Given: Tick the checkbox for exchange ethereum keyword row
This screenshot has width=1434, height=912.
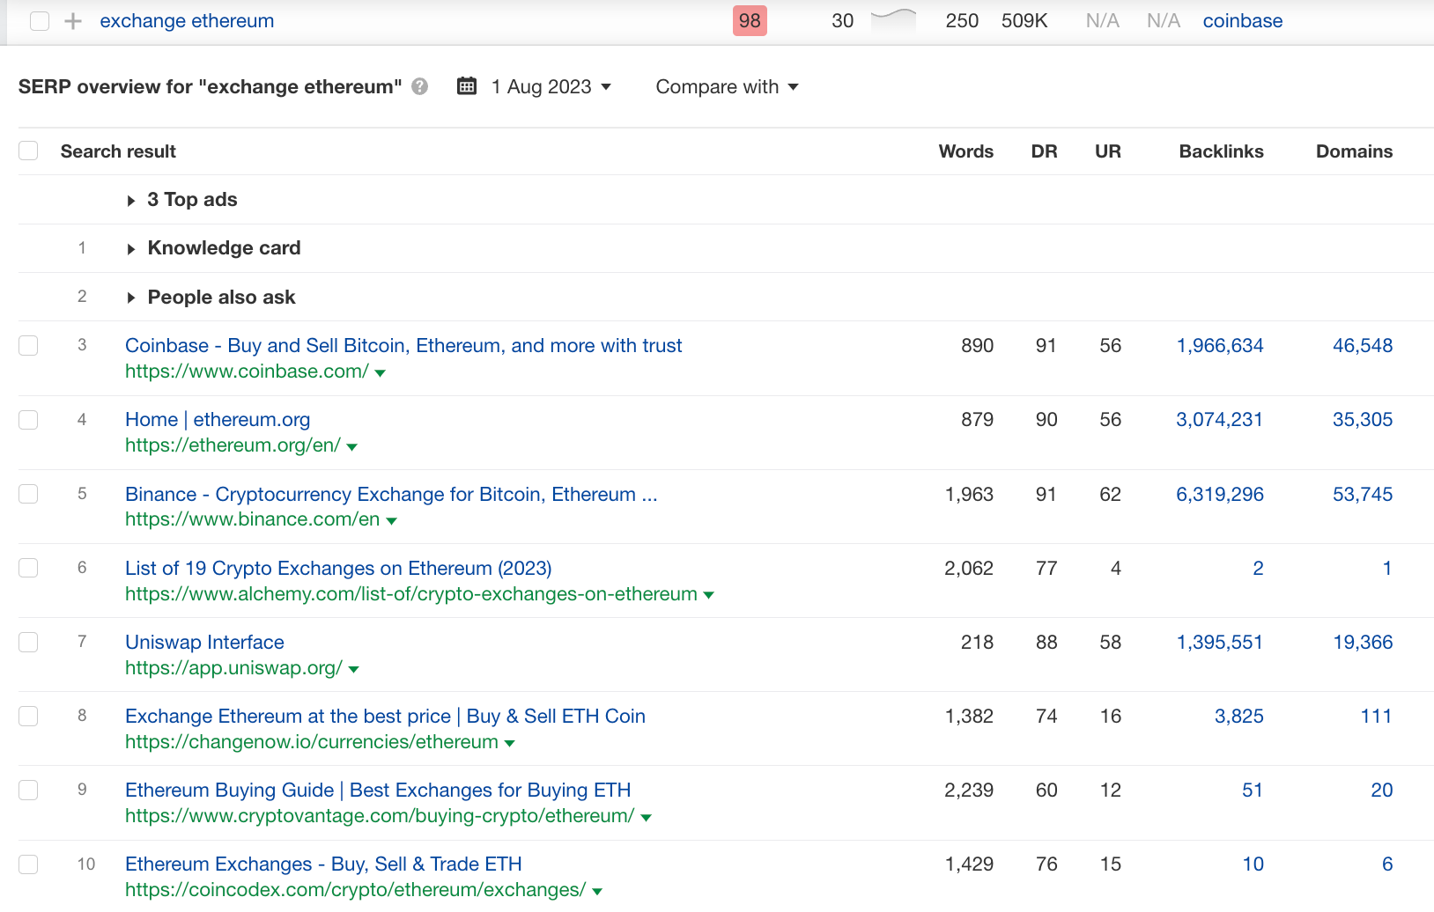Looking at the screenshot, I should pyautogui.click(x=40, y=21).
